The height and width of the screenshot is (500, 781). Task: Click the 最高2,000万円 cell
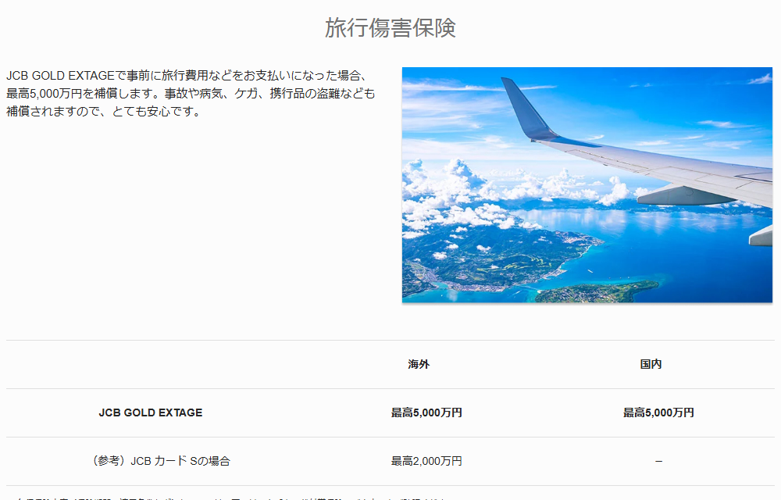tap(426, 461)
